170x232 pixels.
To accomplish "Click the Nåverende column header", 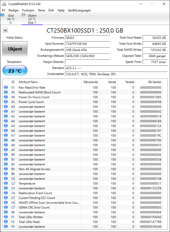I will (x=91, y=82).
